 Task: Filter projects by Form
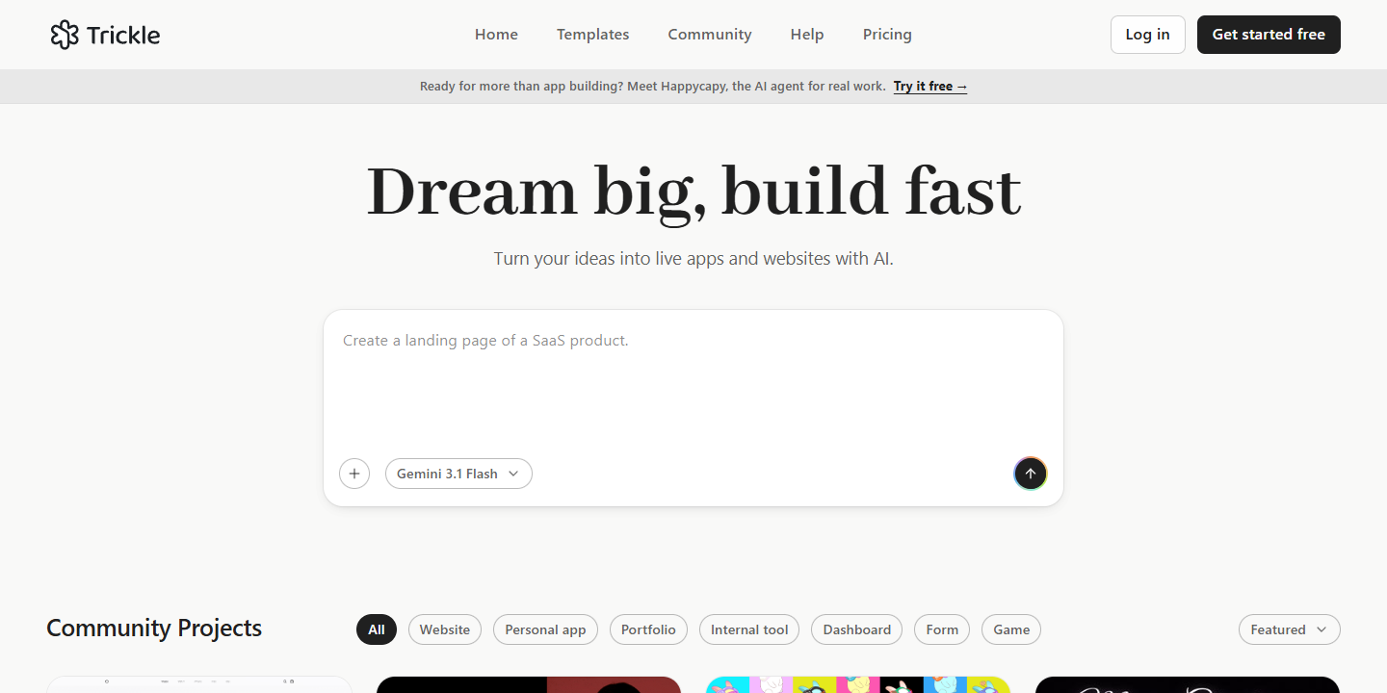[x=942, y=629]
